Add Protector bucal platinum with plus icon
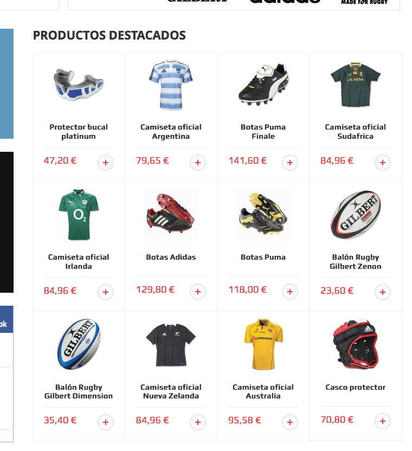412x451 pixels. pos(106,163)
